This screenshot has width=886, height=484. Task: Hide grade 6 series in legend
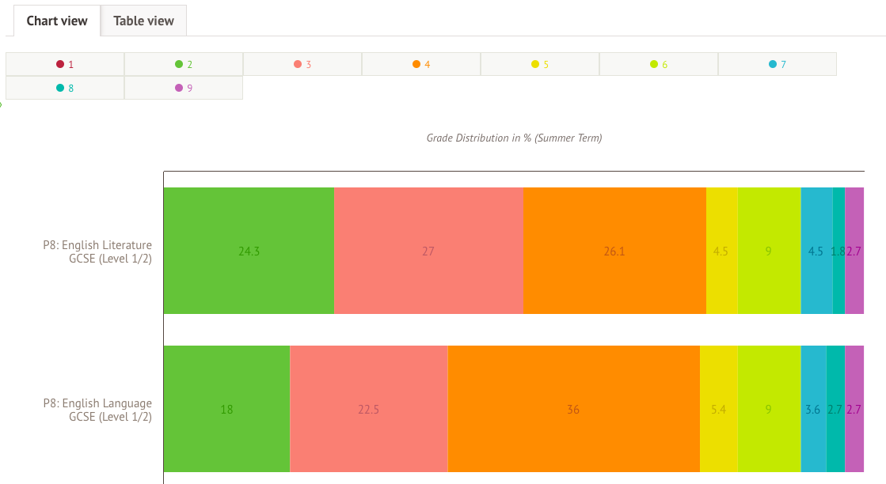pos(659,64)
